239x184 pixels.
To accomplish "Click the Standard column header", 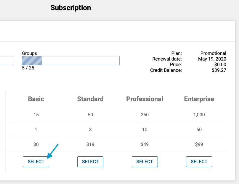I will (x=90, y=99).
